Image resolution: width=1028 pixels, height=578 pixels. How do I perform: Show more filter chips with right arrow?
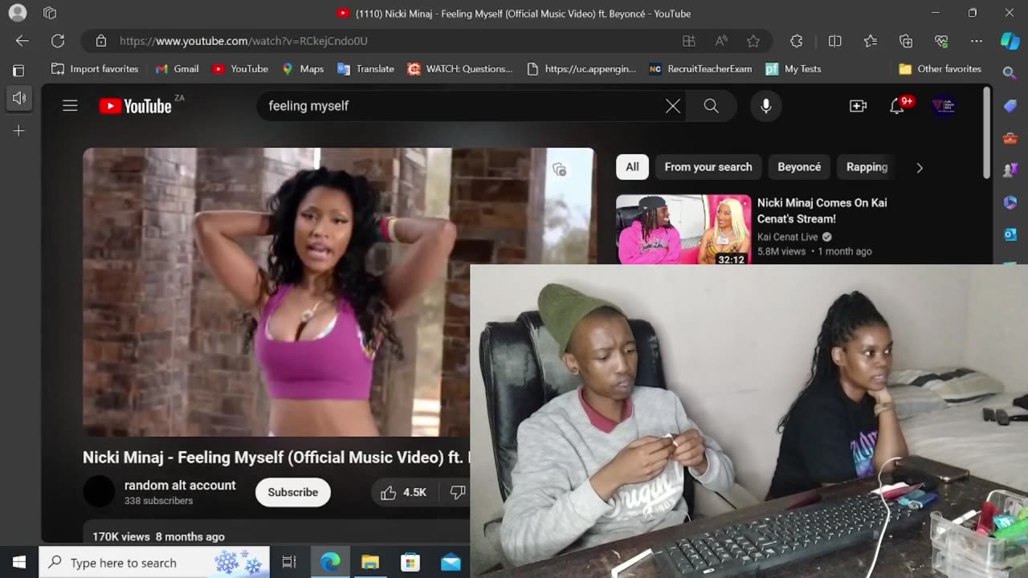[920, 168]
